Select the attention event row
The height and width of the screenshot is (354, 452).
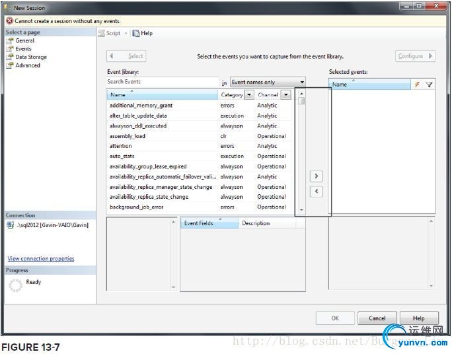point(199,146)
